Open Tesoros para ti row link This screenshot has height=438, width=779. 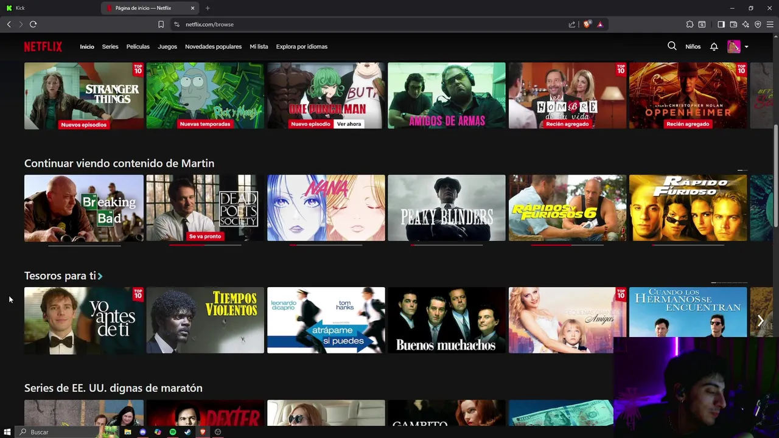click(63, 276)
